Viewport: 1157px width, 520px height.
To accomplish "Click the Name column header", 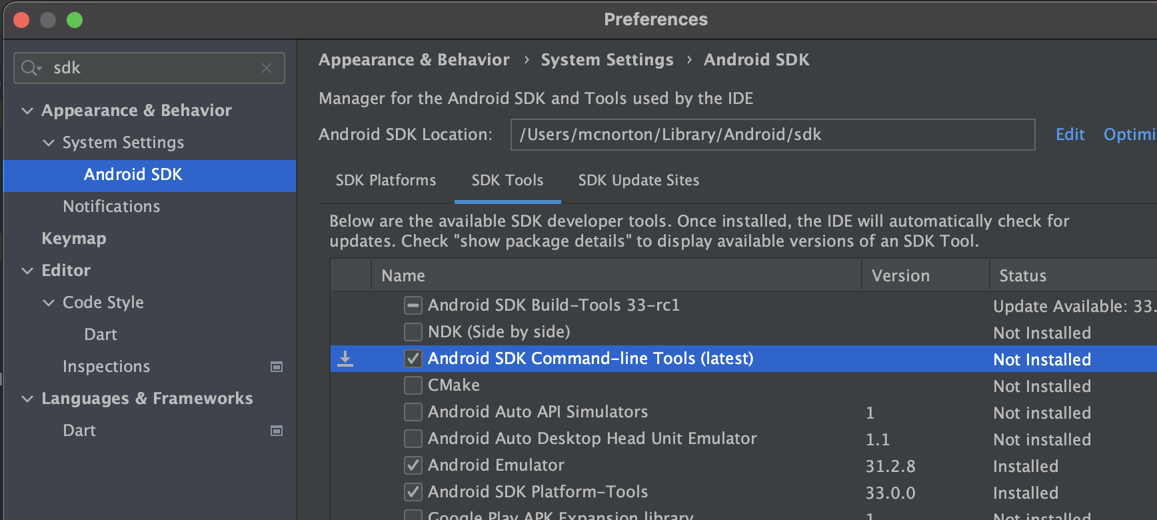I will tap(616, 275).
